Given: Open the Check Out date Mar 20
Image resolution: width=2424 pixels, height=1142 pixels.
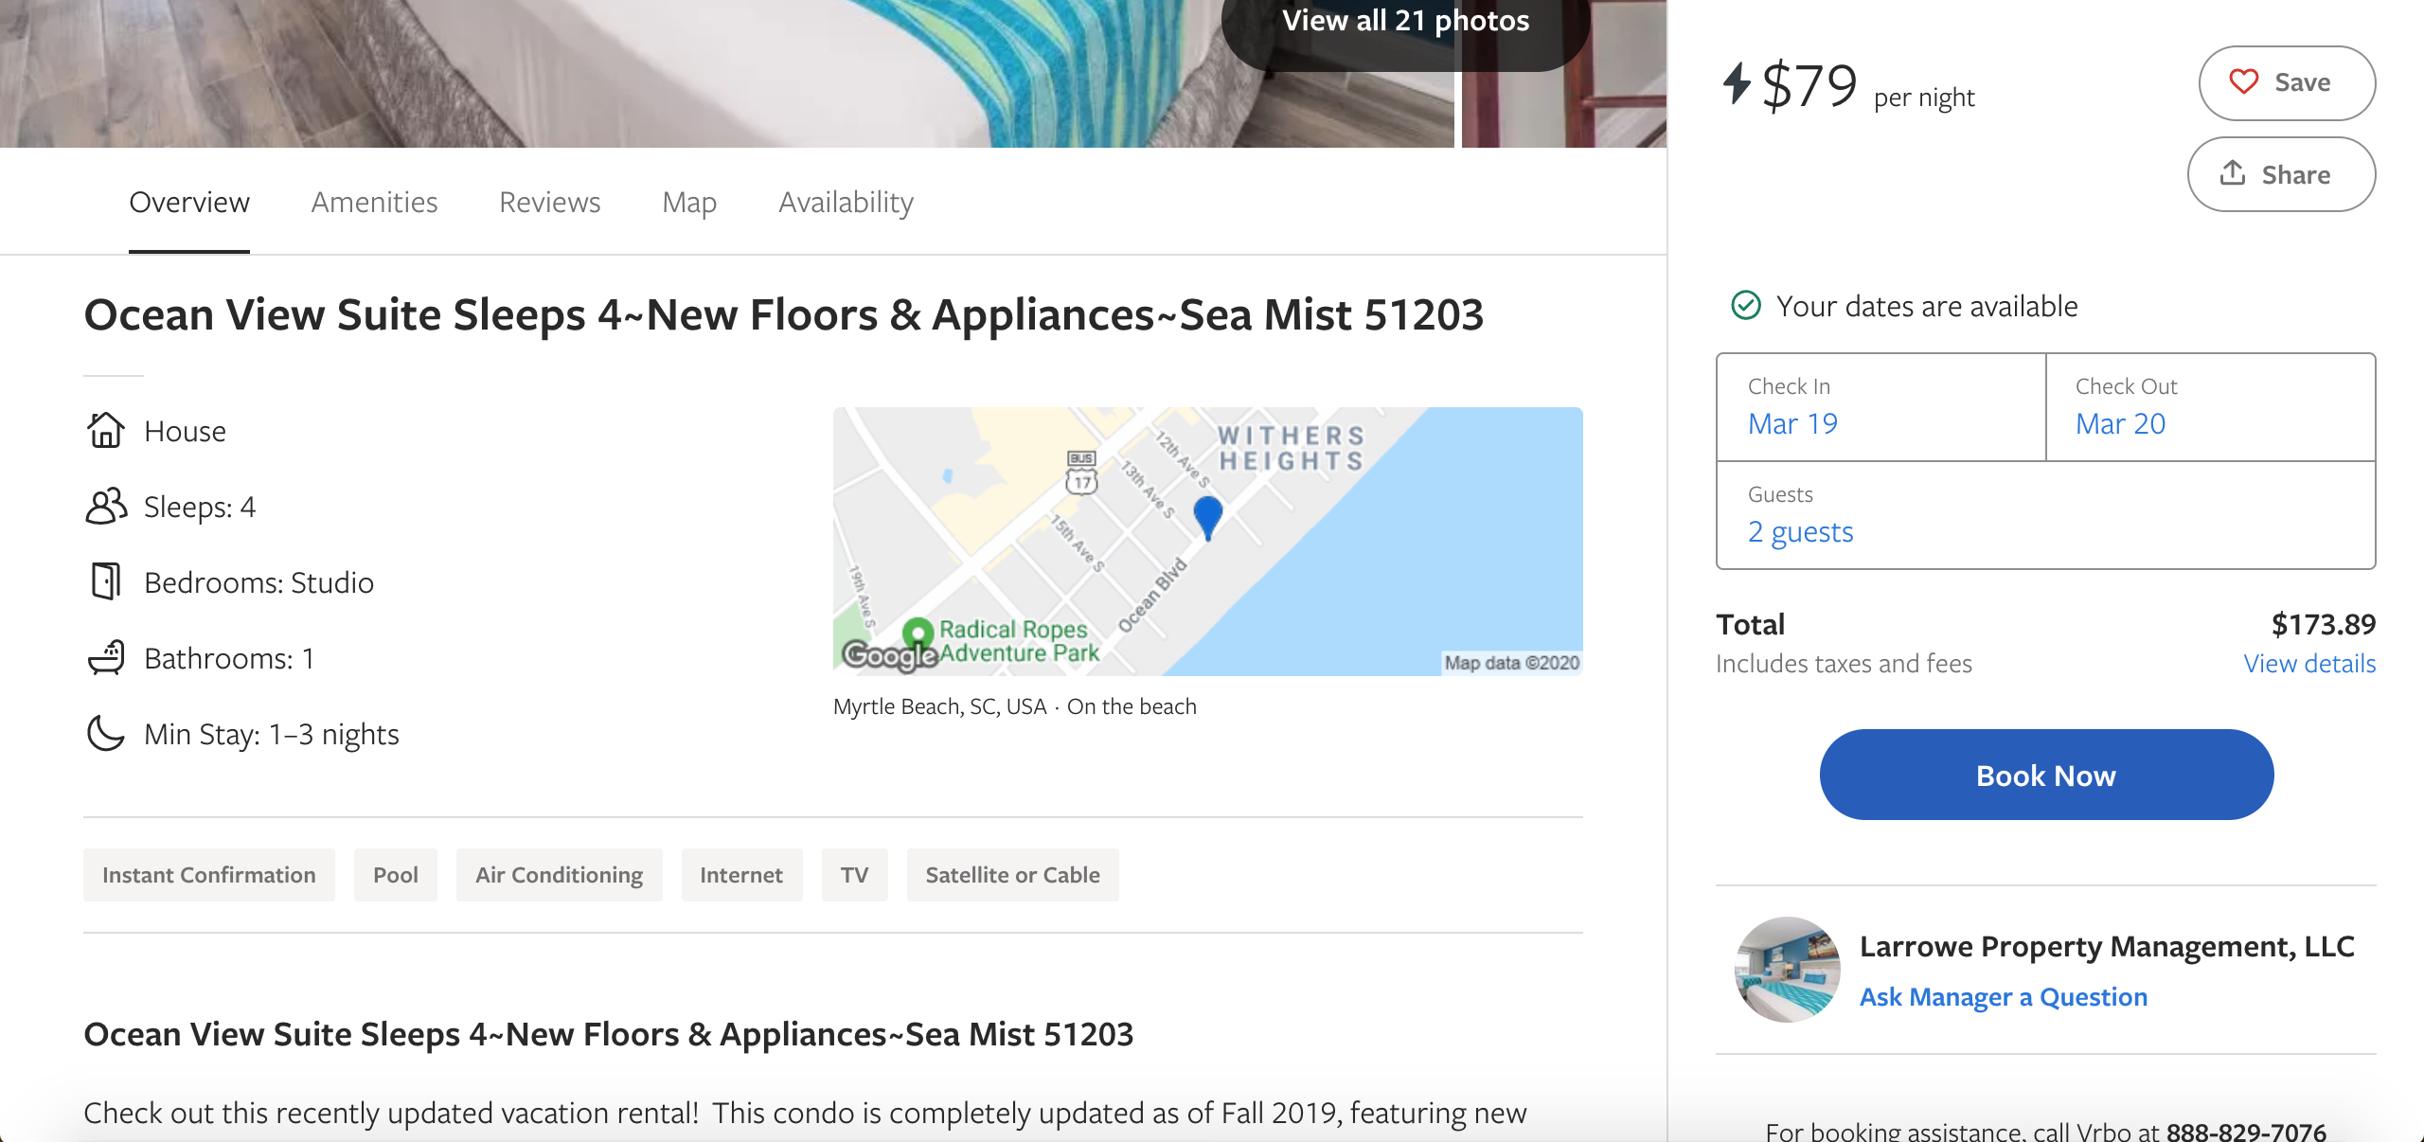Looking at the screenshot, I should click(2119, 423).
